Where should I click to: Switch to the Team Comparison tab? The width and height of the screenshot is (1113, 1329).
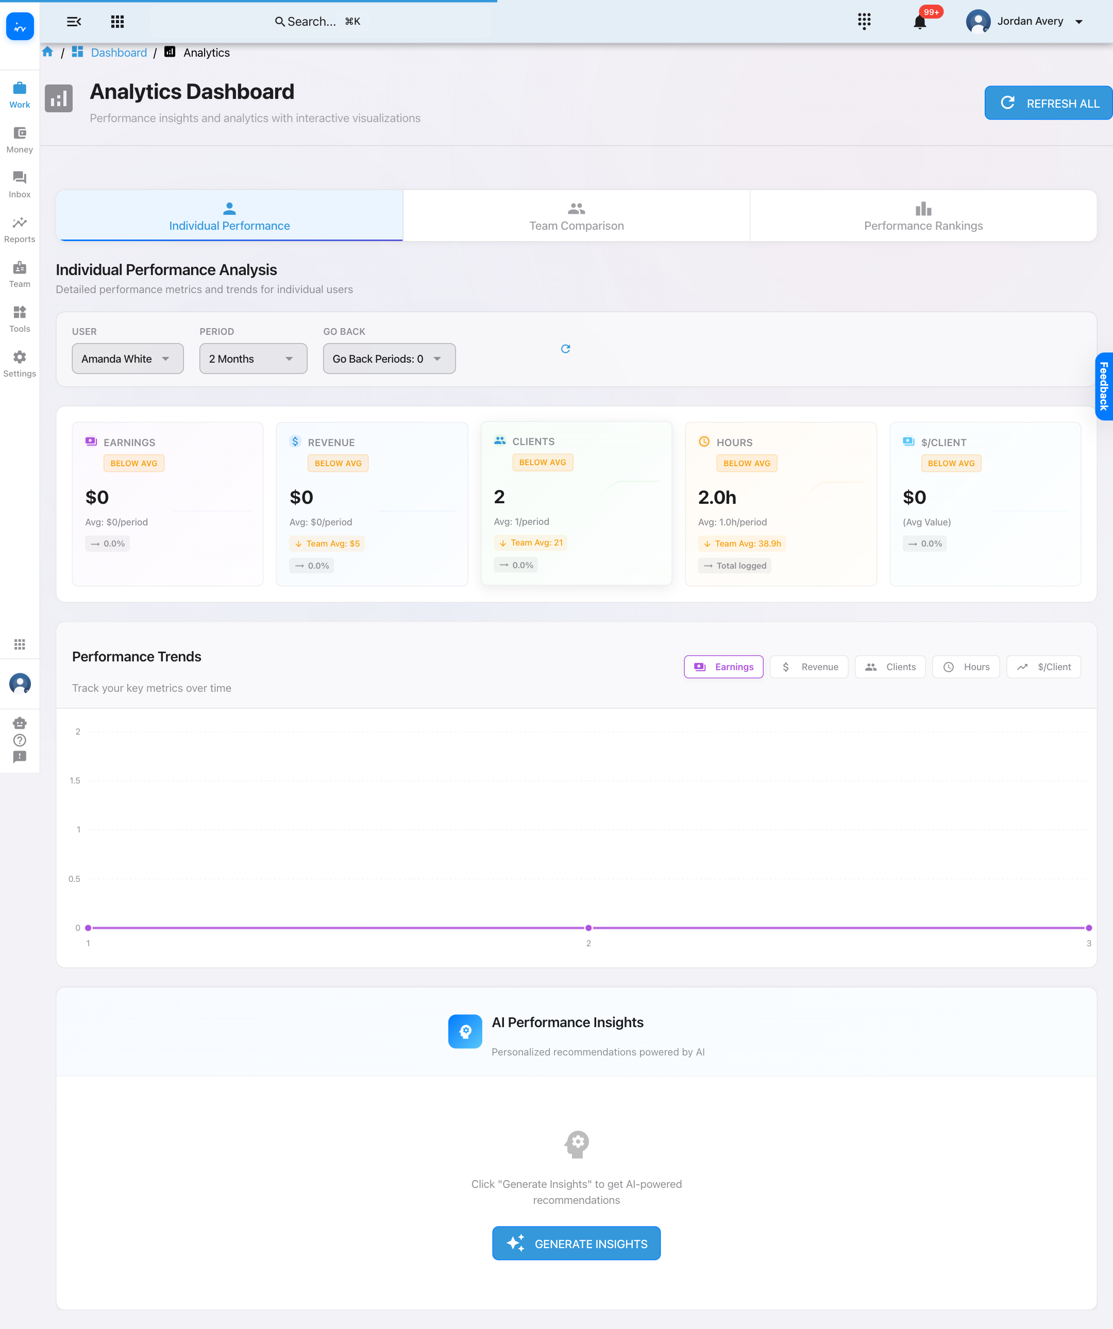[x=577, y=216]
